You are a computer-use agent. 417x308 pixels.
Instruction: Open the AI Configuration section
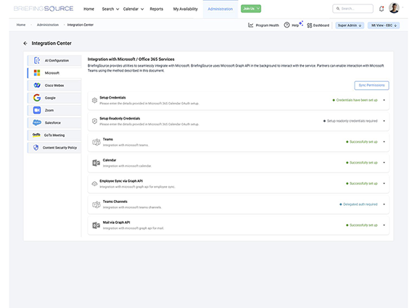coord(54,61)
